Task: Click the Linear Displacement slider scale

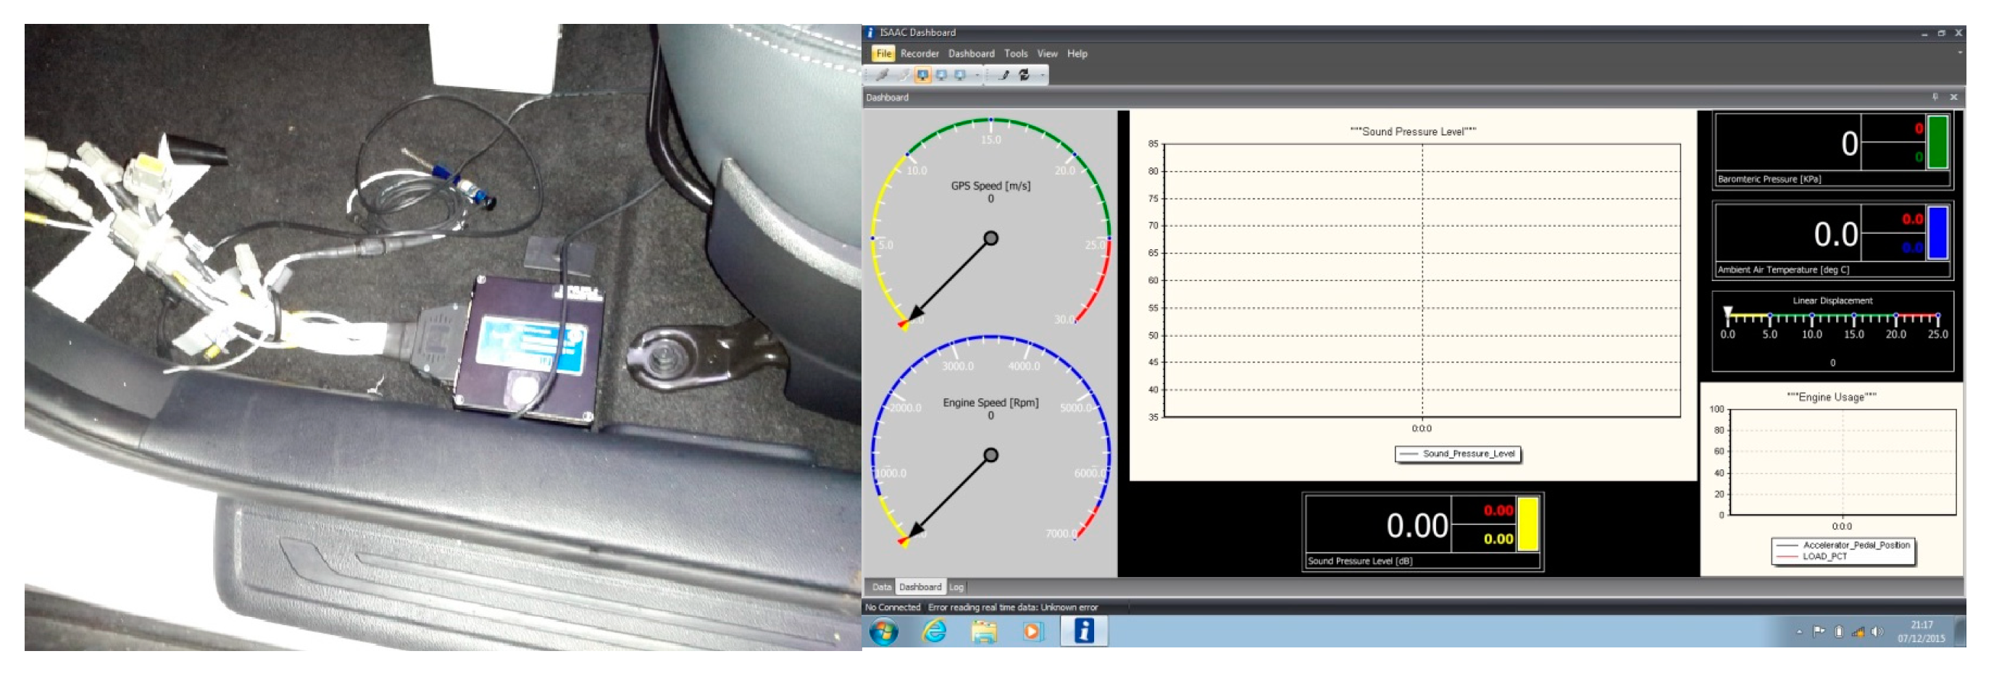Action: coord(1832,318)
